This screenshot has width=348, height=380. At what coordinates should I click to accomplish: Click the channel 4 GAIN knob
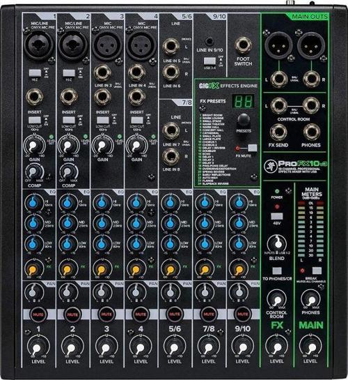pyautogui.click(x=136, y=146)
